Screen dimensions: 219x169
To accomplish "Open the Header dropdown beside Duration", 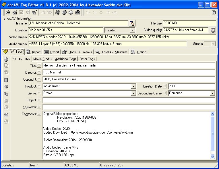I will pyautogui.click(x=132, y=30).
